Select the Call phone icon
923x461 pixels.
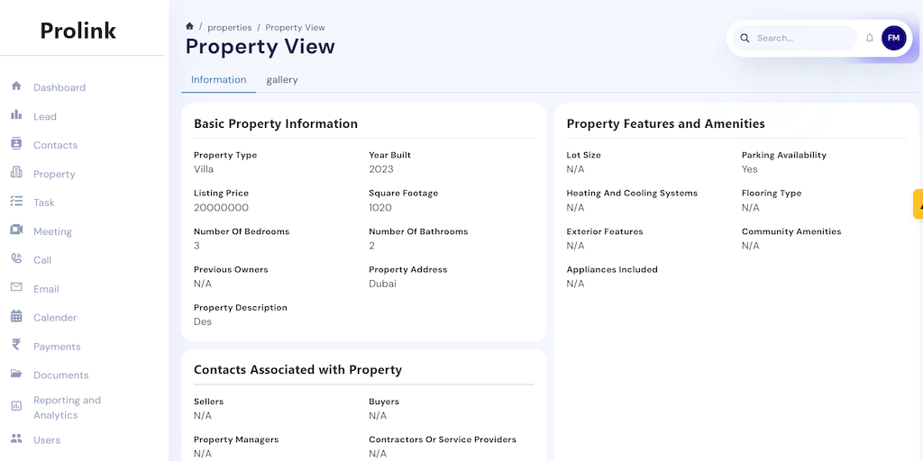[x=16, y=259]
